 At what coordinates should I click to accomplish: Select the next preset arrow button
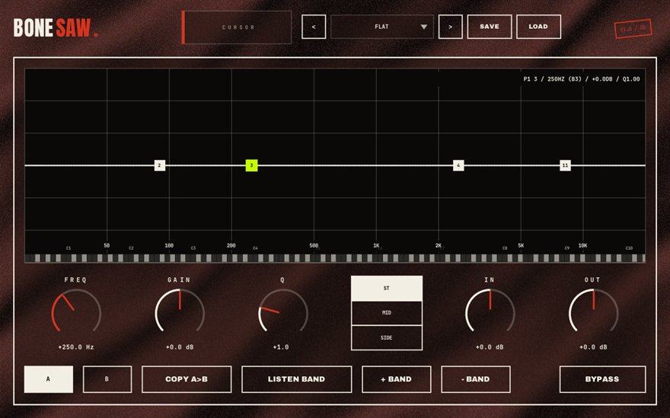(x=451, y=27)
